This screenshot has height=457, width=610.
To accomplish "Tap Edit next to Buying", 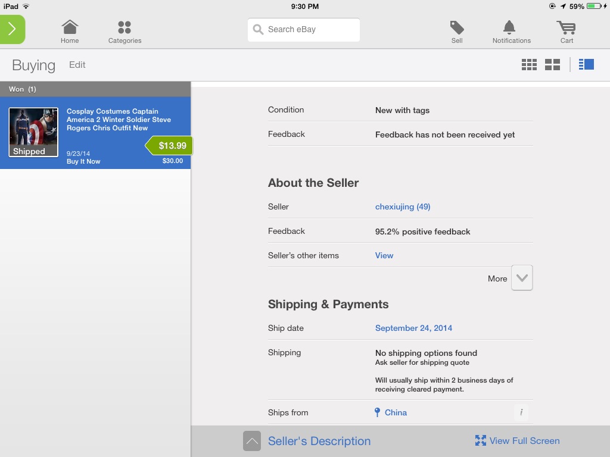I will point(77,65).
